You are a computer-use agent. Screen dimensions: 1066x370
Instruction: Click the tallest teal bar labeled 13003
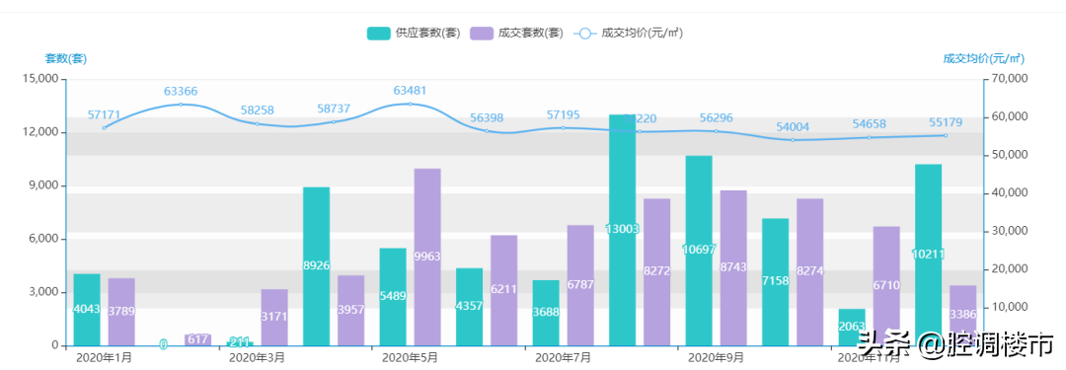click(622, 230)
